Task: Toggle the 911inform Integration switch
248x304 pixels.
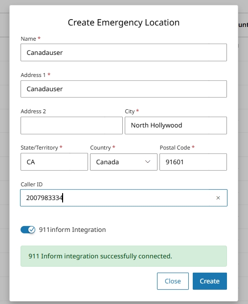Action: 28,229
